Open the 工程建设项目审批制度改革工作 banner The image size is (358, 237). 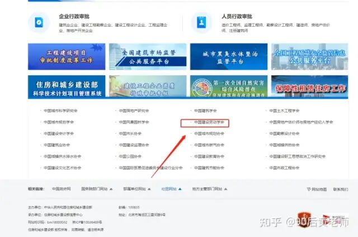[67, 57]
